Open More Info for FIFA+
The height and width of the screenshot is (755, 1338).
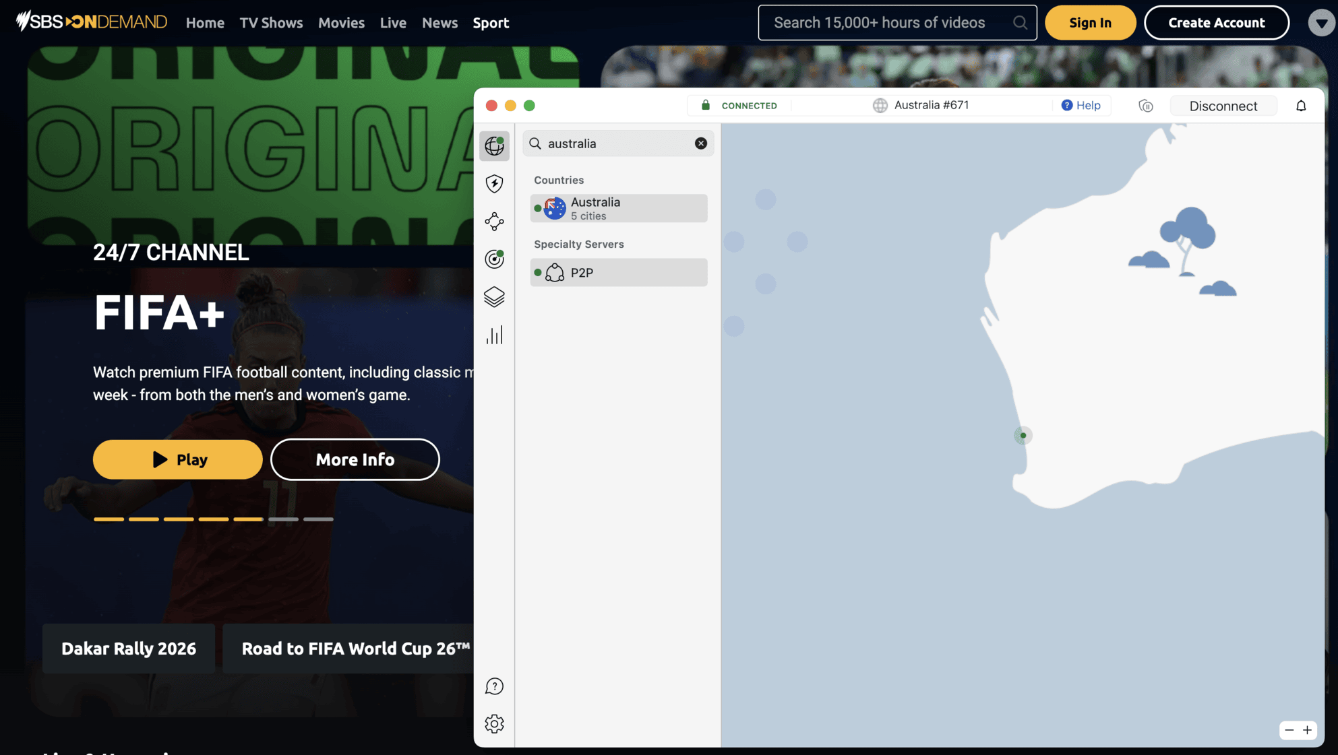click(x=355, y=459)
